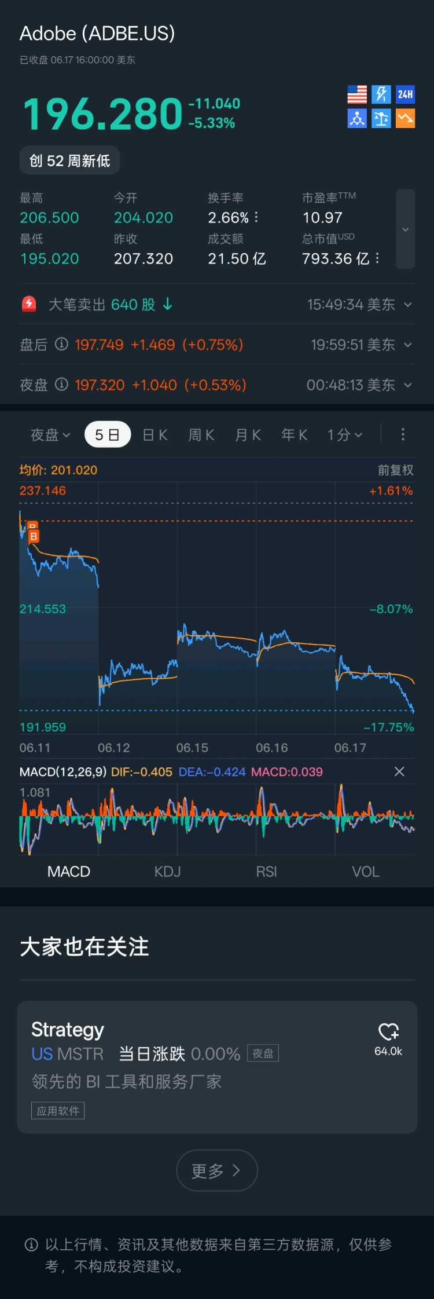
Task: Tap the dots beside 总市值 793.36 亿
Action: click(x=377, y=258)
